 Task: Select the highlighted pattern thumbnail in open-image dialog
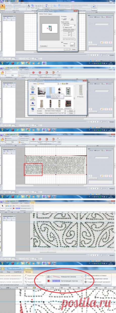pos(51,92)
